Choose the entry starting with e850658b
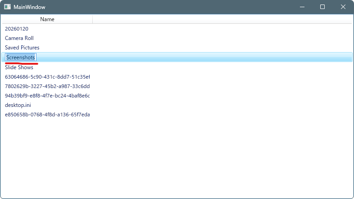Image resolution: width=354 pixels, height=199 pixels. [47, 115]
